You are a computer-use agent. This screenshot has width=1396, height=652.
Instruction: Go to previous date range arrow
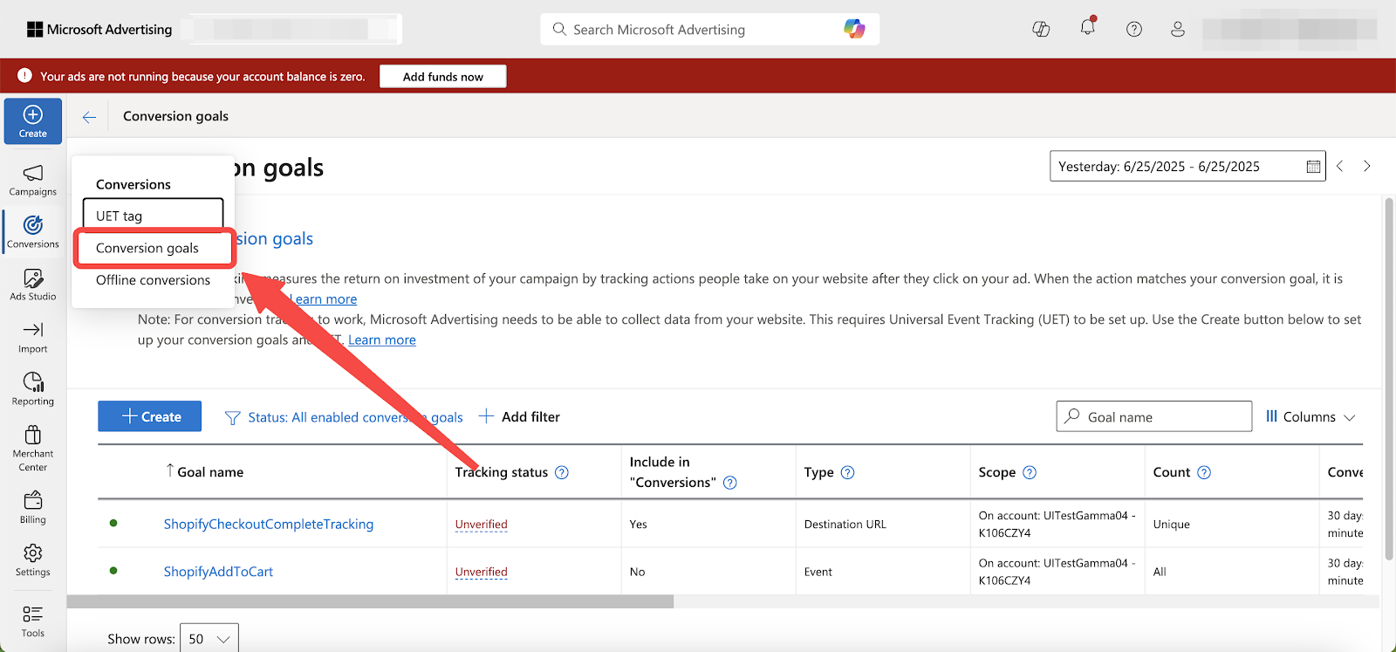click(1340, 166)
